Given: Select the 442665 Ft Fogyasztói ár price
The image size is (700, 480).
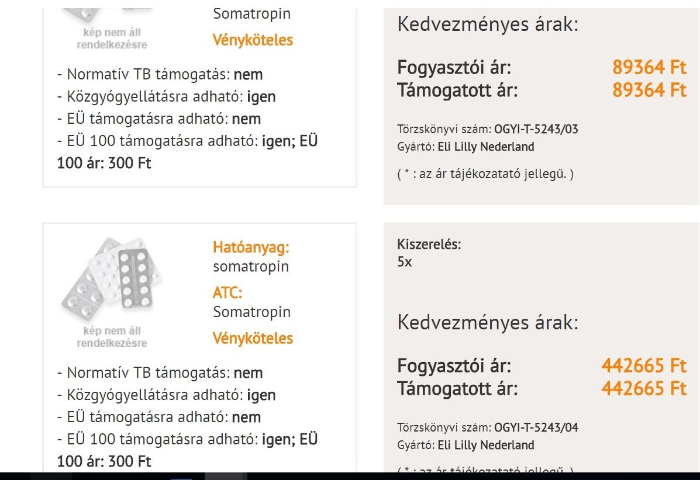Looking at the screenshot, I should [x=644, y=366].
